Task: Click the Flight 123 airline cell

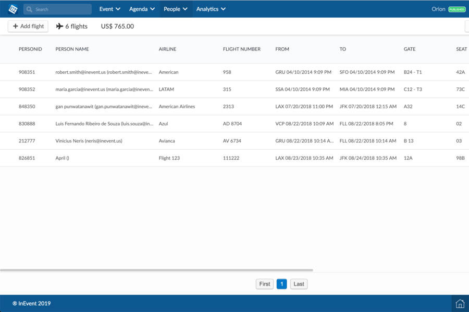Action: [169, 158]
